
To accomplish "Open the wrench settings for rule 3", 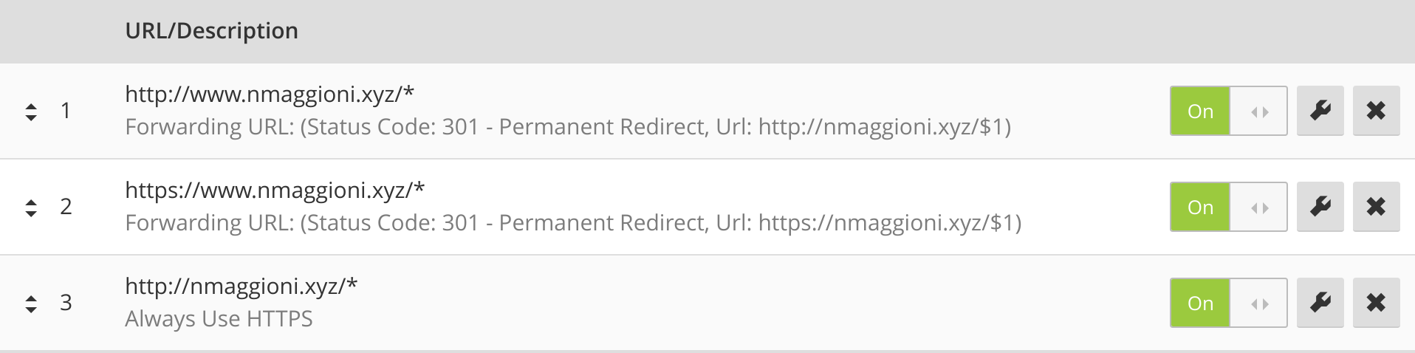I will point(1320,303).
